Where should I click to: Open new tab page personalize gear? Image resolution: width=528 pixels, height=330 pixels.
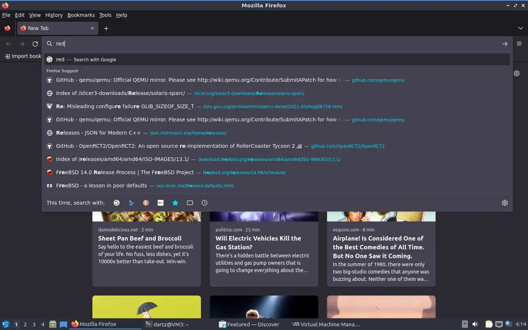click(x=517, y=73)
